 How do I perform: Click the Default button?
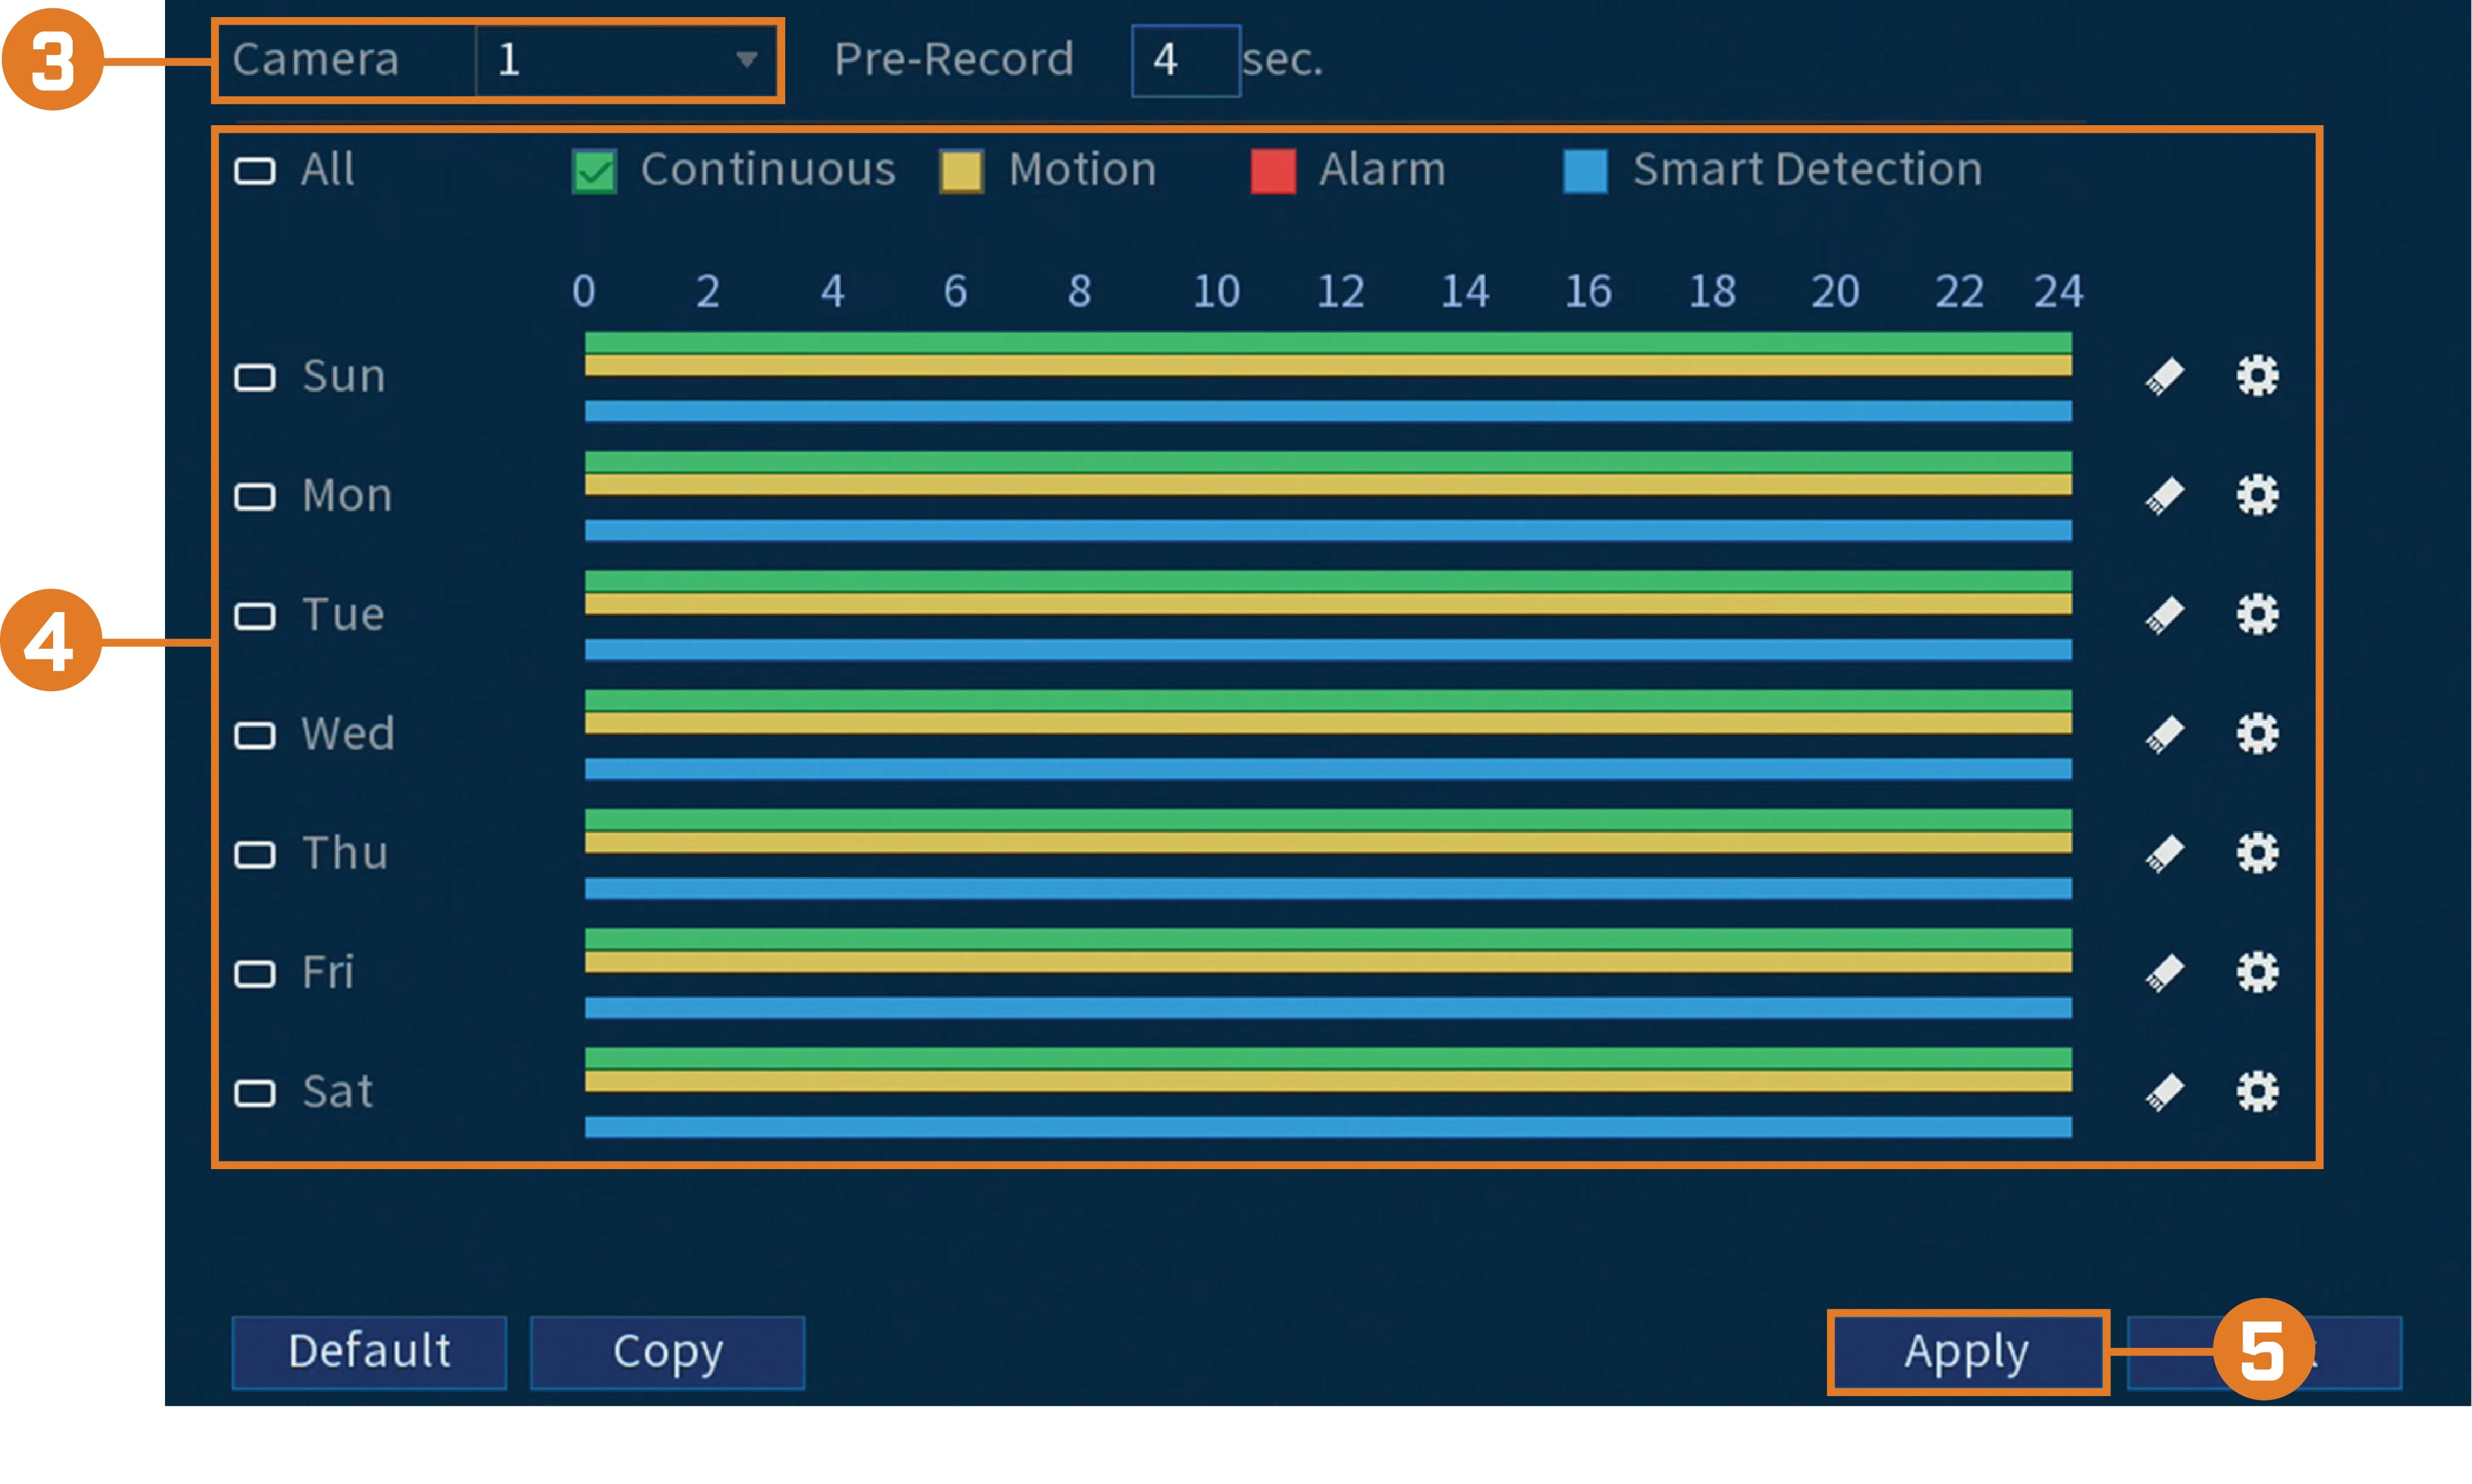[369, 1352]
